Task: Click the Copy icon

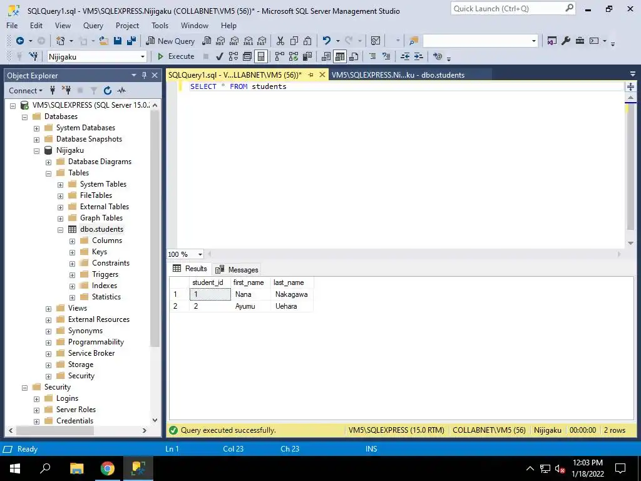Action: (x=294, y=41)
